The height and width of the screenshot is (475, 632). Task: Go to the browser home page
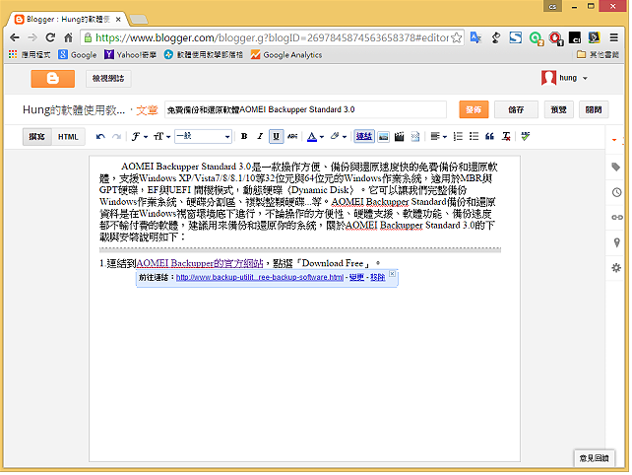(68, 37)
